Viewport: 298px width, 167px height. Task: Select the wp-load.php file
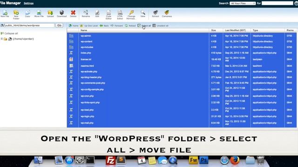(182, 110)
